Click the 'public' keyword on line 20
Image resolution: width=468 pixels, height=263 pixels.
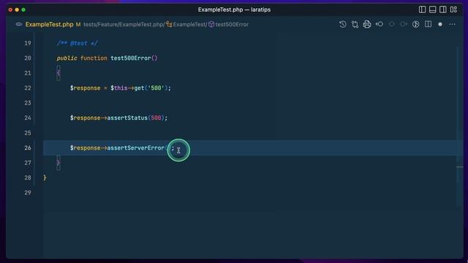point(67,58)
